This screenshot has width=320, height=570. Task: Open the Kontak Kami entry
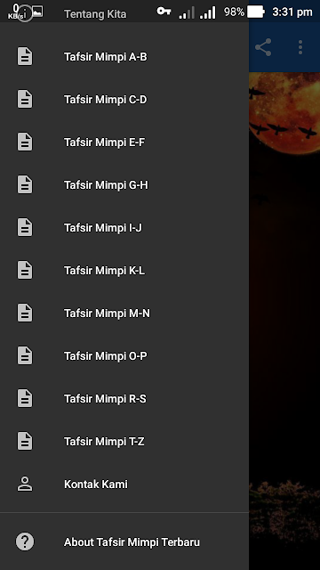[124, 484]
